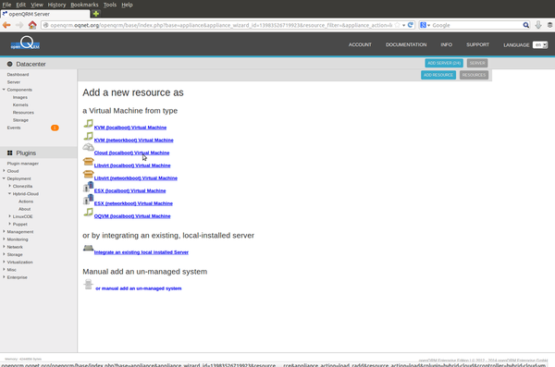Click the integrate existing server icon
This screenshot has width=555, height=367.
click(x=88, y=248)
